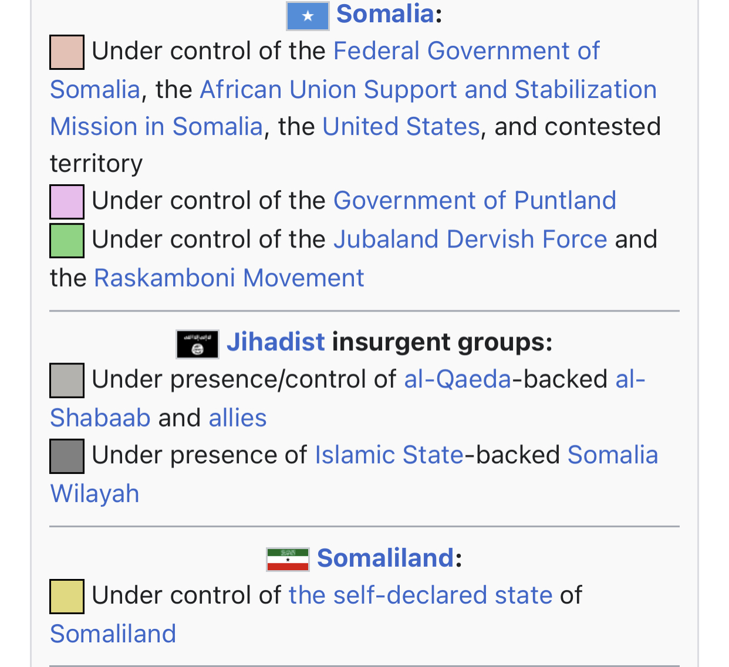
Task: Click the black Jihadist flag icon
Action: [197, 344]
